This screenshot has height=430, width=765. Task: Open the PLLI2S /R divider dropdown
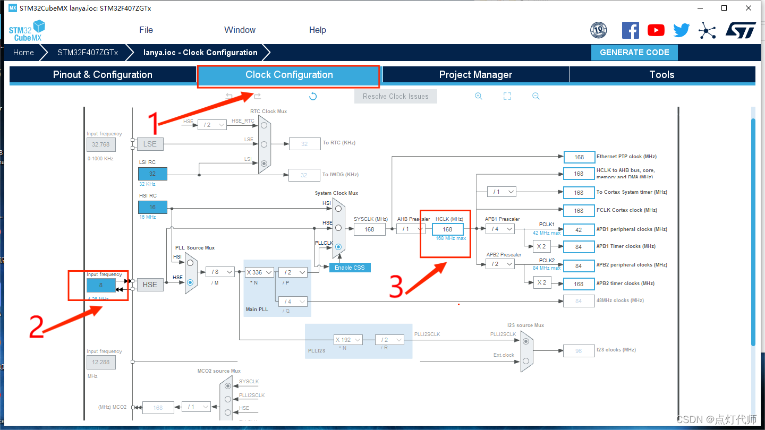[x=389, y=340]
